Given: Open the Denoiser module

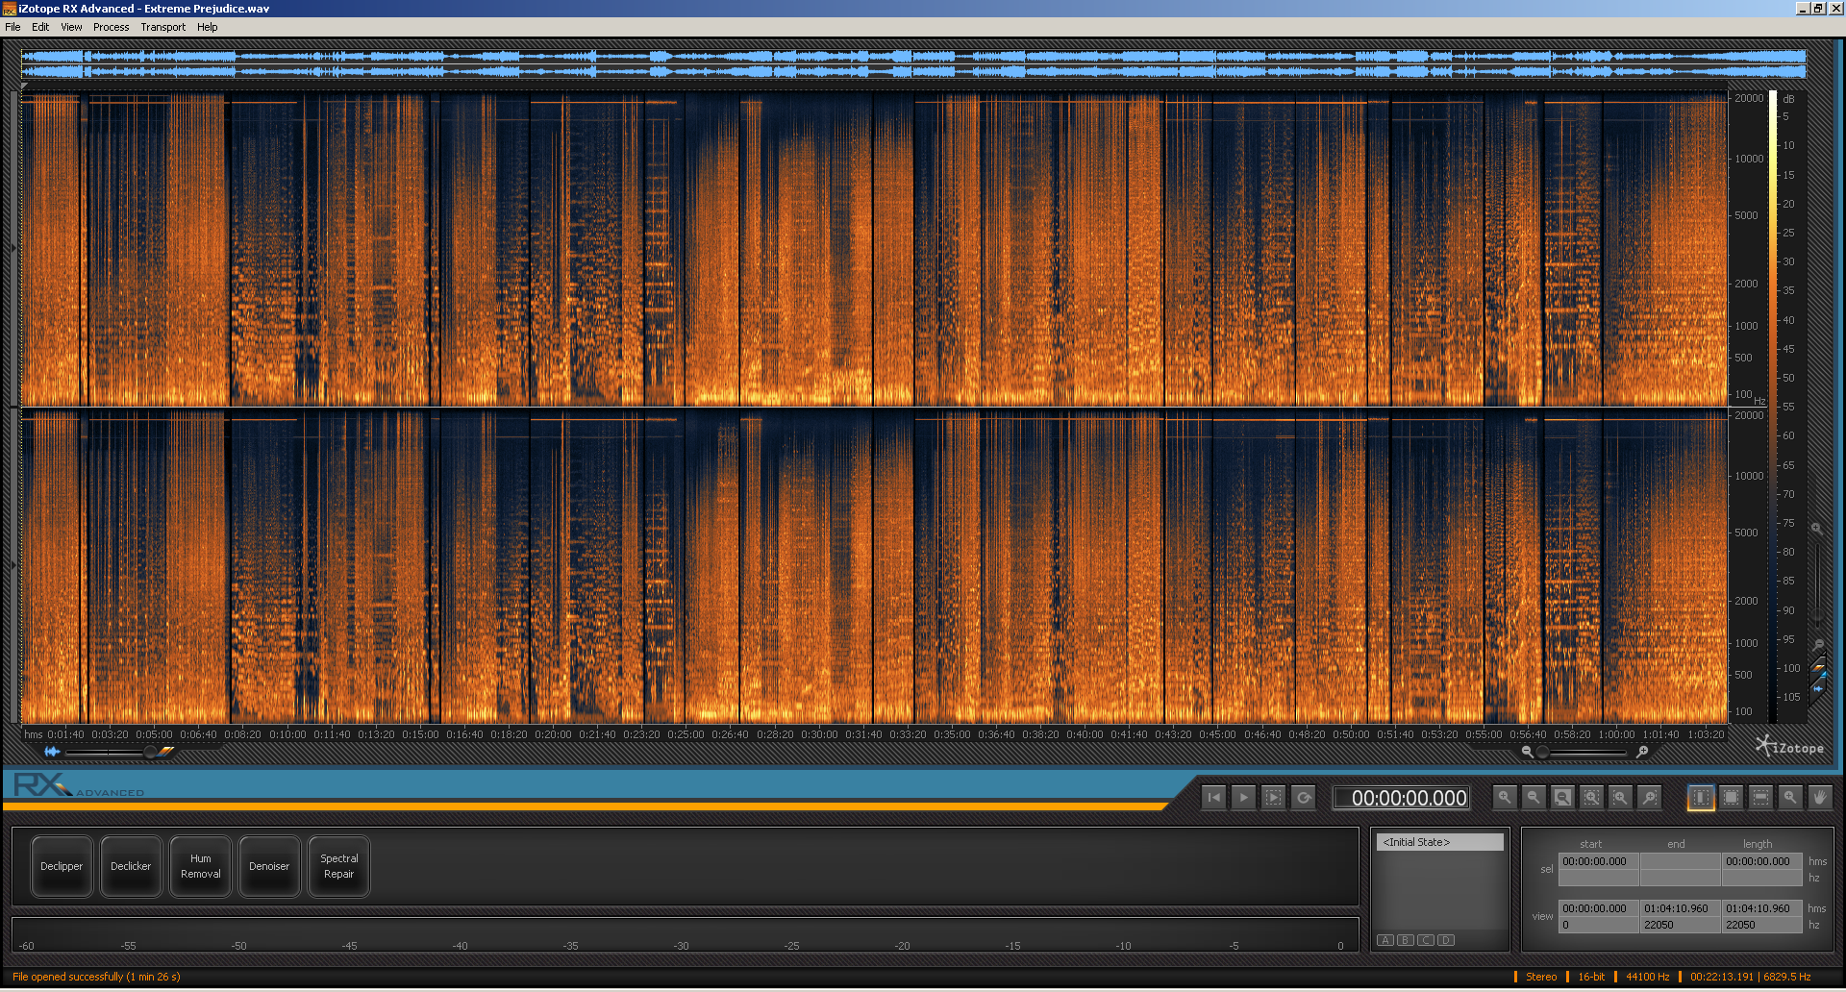Looking at the screenshot, I should coord(269,866).
